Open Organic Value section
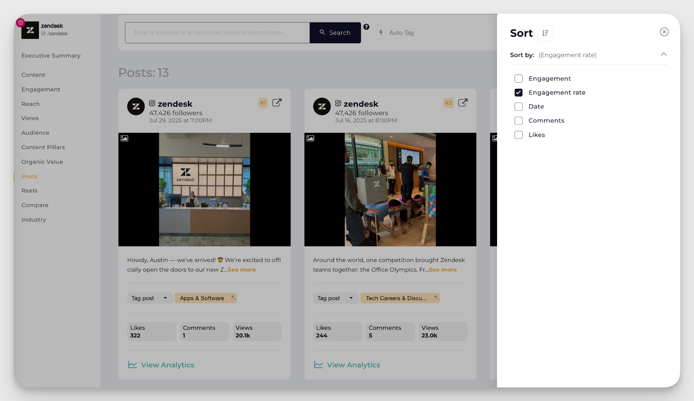The height and width of the screenshot is (401, 694). click(42, 162)
